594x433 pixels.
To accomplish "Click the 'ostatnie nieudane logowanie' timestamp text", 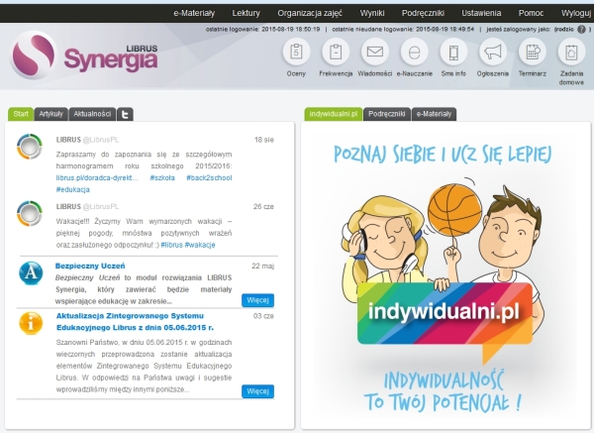I will tap(403, 29).
